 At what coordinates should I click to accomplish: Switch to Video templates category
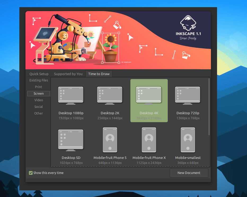tap(39, 100)
